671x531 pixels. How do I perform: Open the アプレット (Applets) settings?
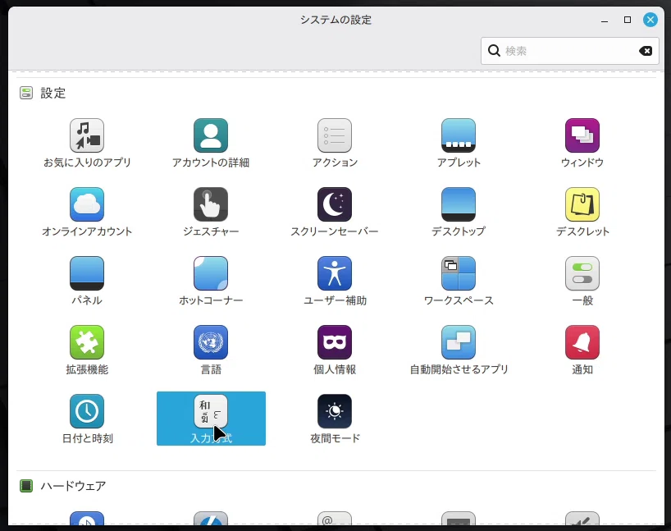[459, 144]
